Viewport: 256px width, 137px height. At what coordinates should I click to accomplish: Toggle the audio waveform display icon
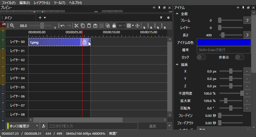[120, 26]
